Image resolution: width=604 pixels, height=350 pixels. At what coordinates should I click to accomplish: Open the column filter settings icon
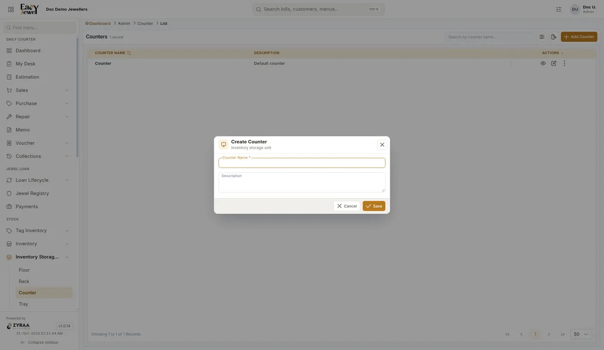tap(542, 37)
